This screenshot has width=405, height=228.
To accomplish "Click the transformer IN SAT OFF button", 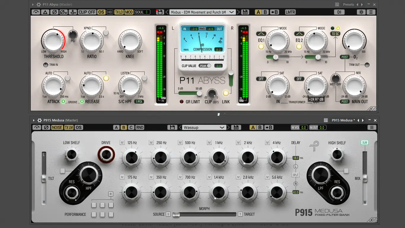I will tap(261, 79).
